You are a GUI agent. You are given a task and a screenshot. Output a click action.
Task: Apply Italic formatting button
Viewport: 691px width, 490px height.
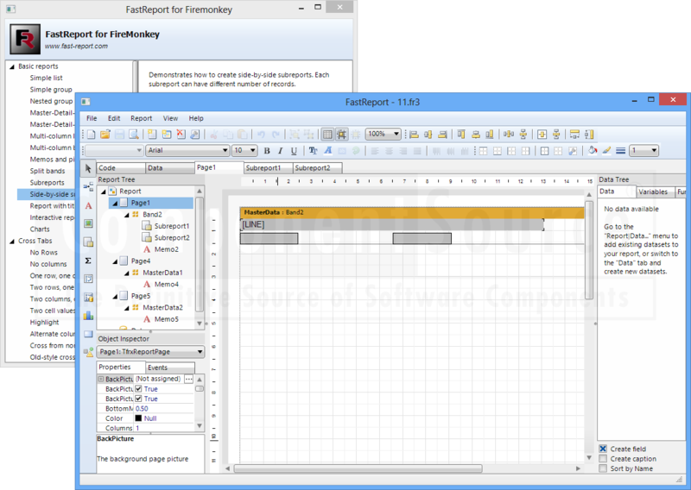click(x=280, y=151)
